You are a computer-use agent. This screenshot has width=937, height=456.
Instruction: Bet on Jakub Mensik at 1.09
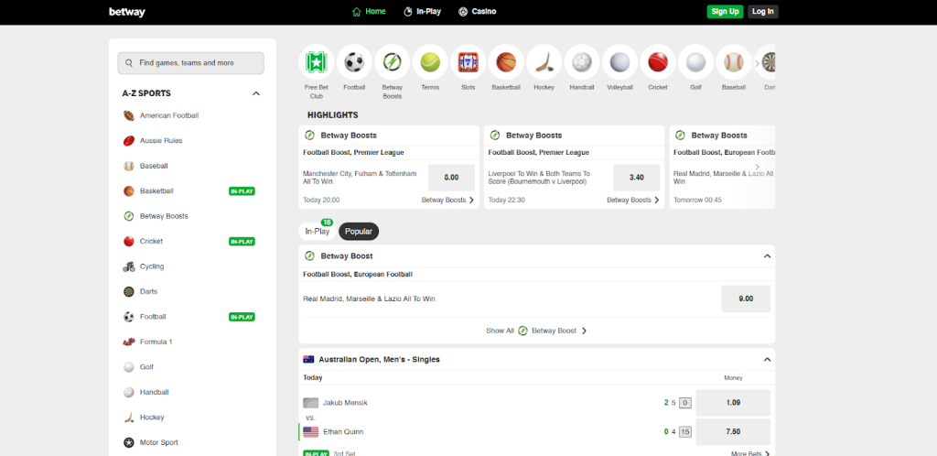coord(733,403)
